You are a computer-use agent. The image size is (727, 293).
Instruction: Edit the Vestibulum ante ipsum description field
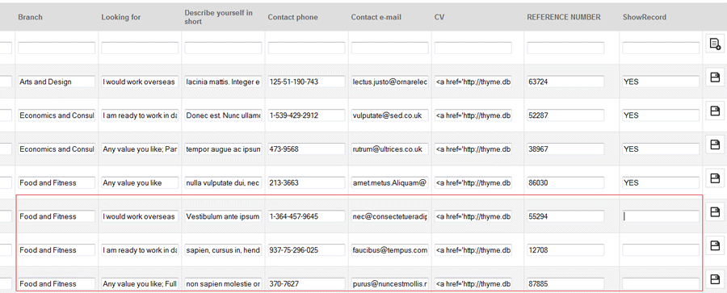[x=223, y=216]
